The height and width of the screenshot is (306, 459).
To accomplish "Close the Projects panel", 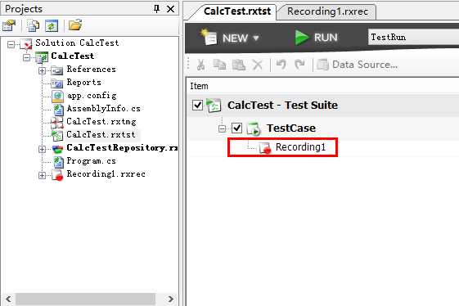I will pyautogui.click(x=170, y=9).
